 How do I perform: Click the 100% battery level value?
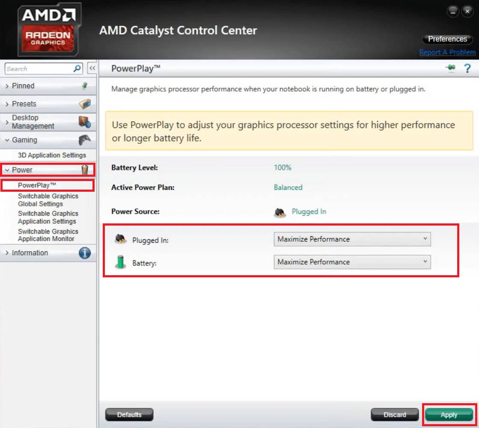point(282,167)
